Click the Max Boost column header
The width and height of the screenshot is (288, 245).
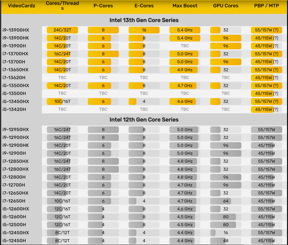(x=185, y=6)
